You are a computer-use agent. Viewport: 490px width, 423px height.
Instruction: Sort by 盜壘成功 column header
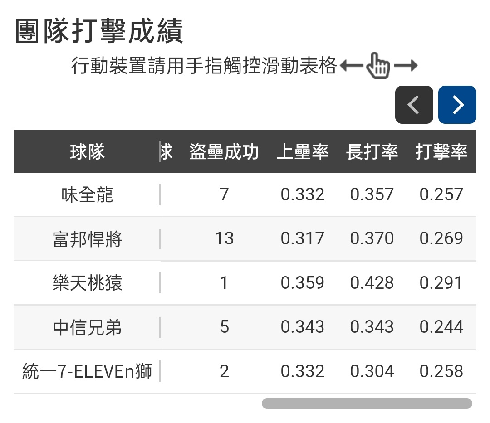pos(224,152)
